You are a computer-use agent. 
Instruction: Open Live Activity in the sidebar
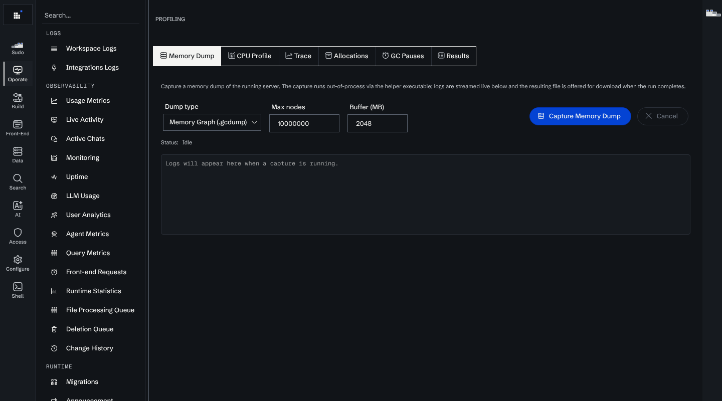pos(85,120)
